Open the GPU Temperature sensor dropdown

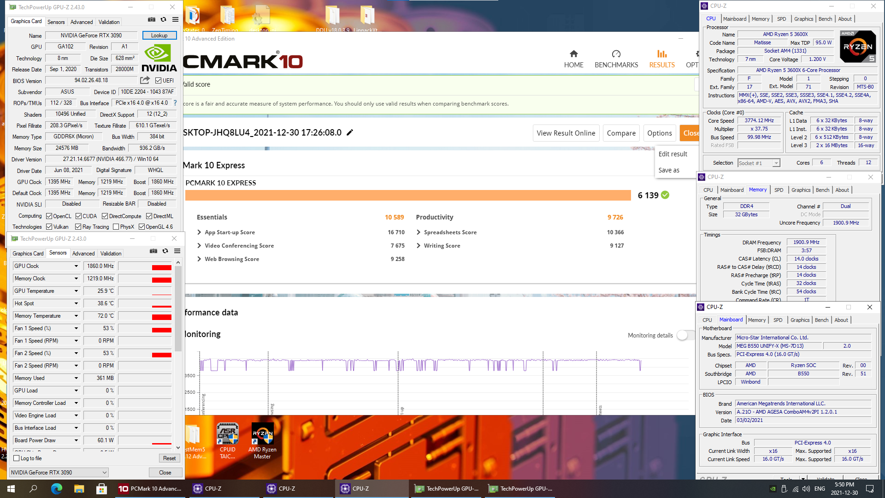pyautogui.click(x=76, y=291)
